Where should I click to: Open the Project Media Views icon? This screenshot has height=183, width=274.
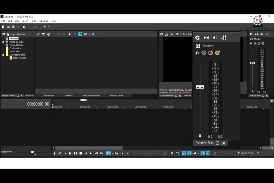[85, 34]
